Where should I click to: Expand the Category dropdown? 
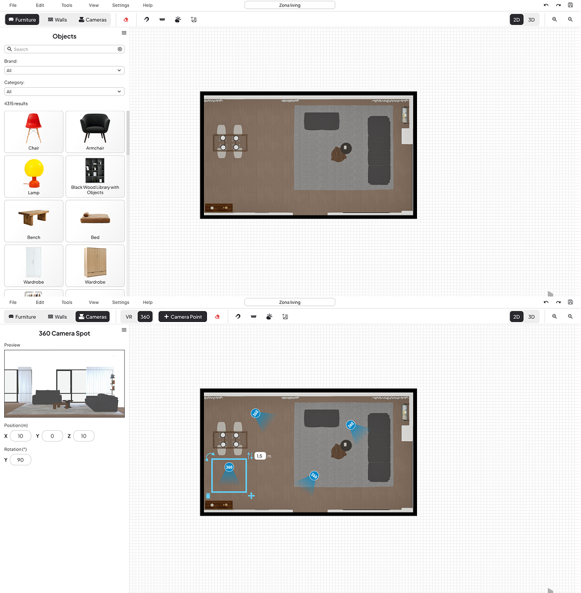64,92
